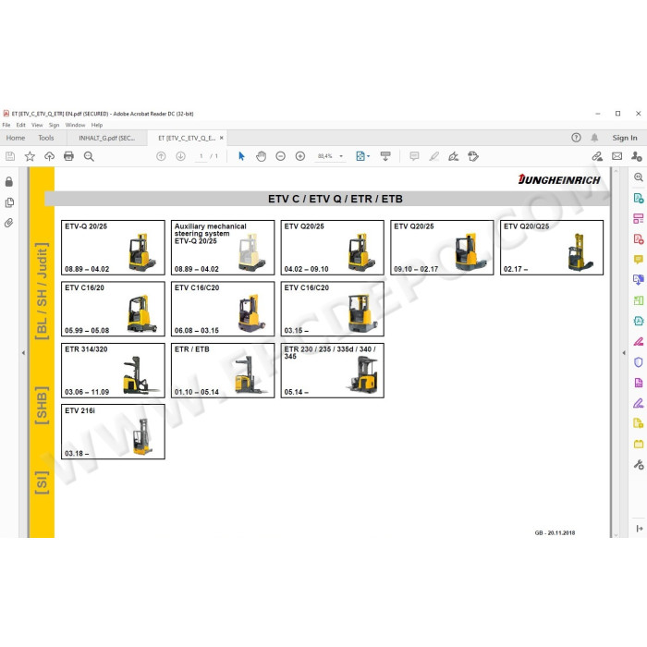Open the Edit menu
Image resolution: width=647 pixels, height=647 pixels.
coord(20,125)
